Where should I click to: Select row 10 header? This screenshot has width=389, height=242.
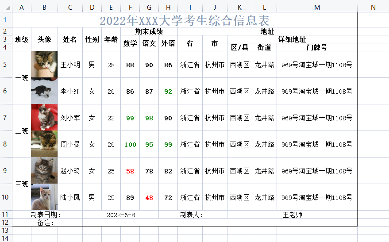pyautogui.click(x=5, y=197)
